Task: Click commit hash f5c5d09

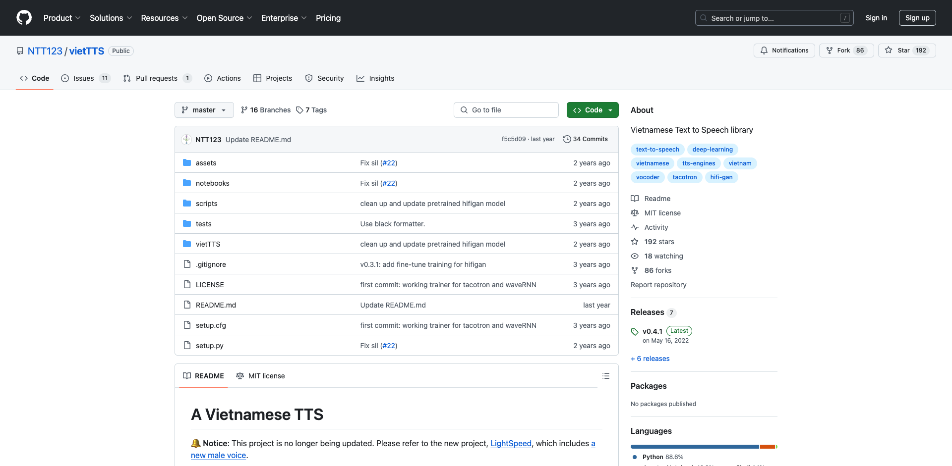Action: pos(513,139)
